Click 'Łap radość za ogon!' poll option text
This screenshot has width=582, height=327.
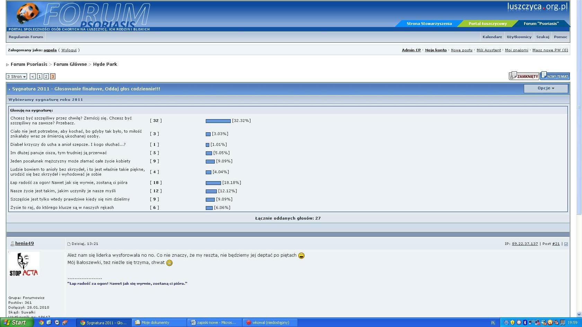pyautogui.click(x=69, y=183)
